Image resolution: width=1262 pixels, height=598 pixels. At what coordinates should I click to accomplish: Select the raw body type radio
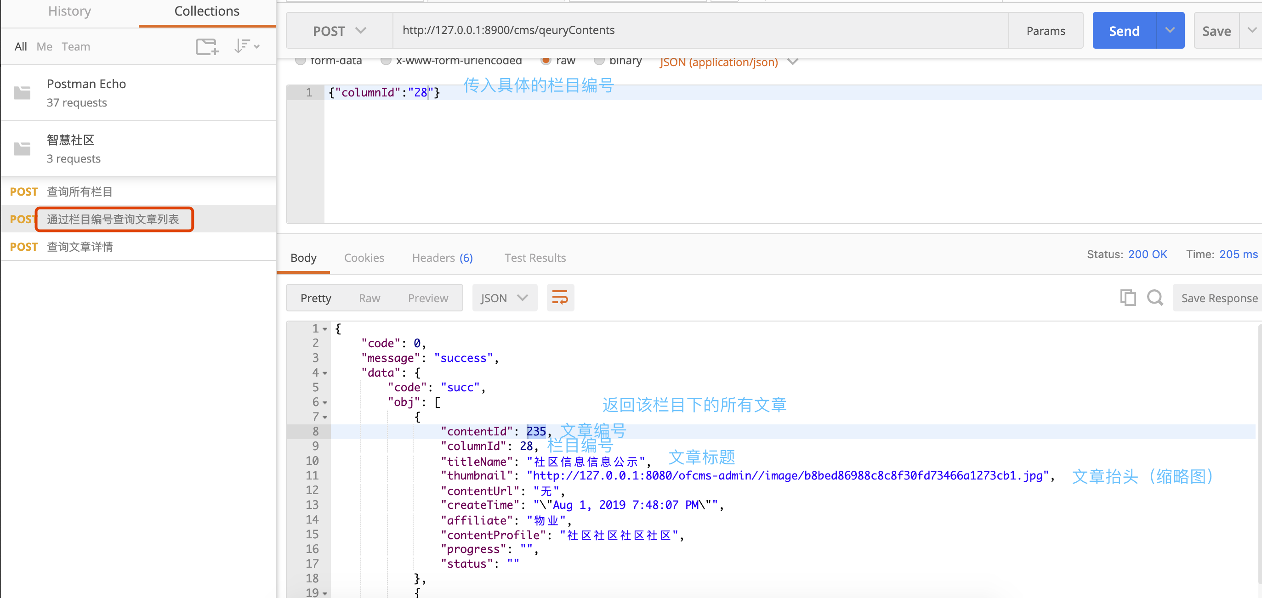coord(545,61)
